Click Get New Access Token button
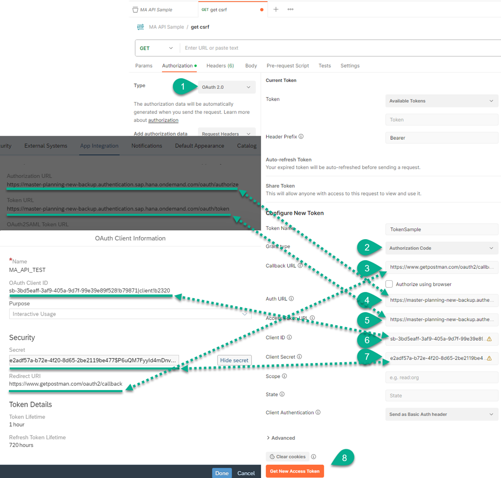501x478 pixels. click(x=295, y=471)
